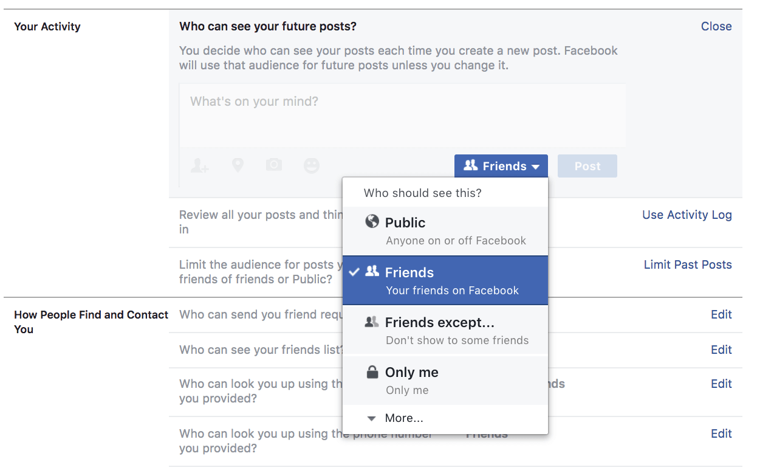Close the future posts section
The image size is (774, 473).
(716, 26)
